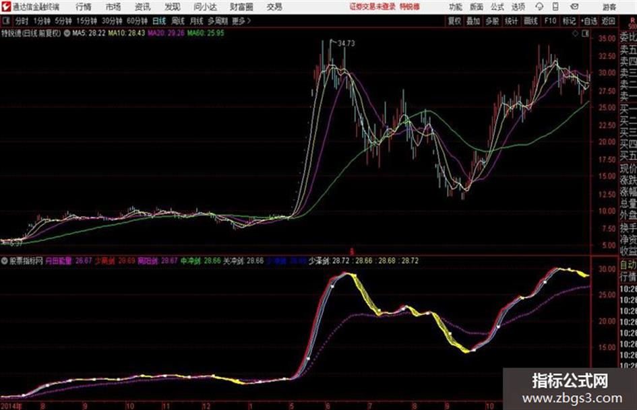This screenshot has width=637, height=410.
Task: Open the 公式 menu
Action: click(x=497, y=7)
